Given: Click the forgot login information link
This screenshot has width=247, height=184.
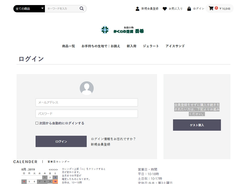Looking at the screenshot, I should point(113,139).
